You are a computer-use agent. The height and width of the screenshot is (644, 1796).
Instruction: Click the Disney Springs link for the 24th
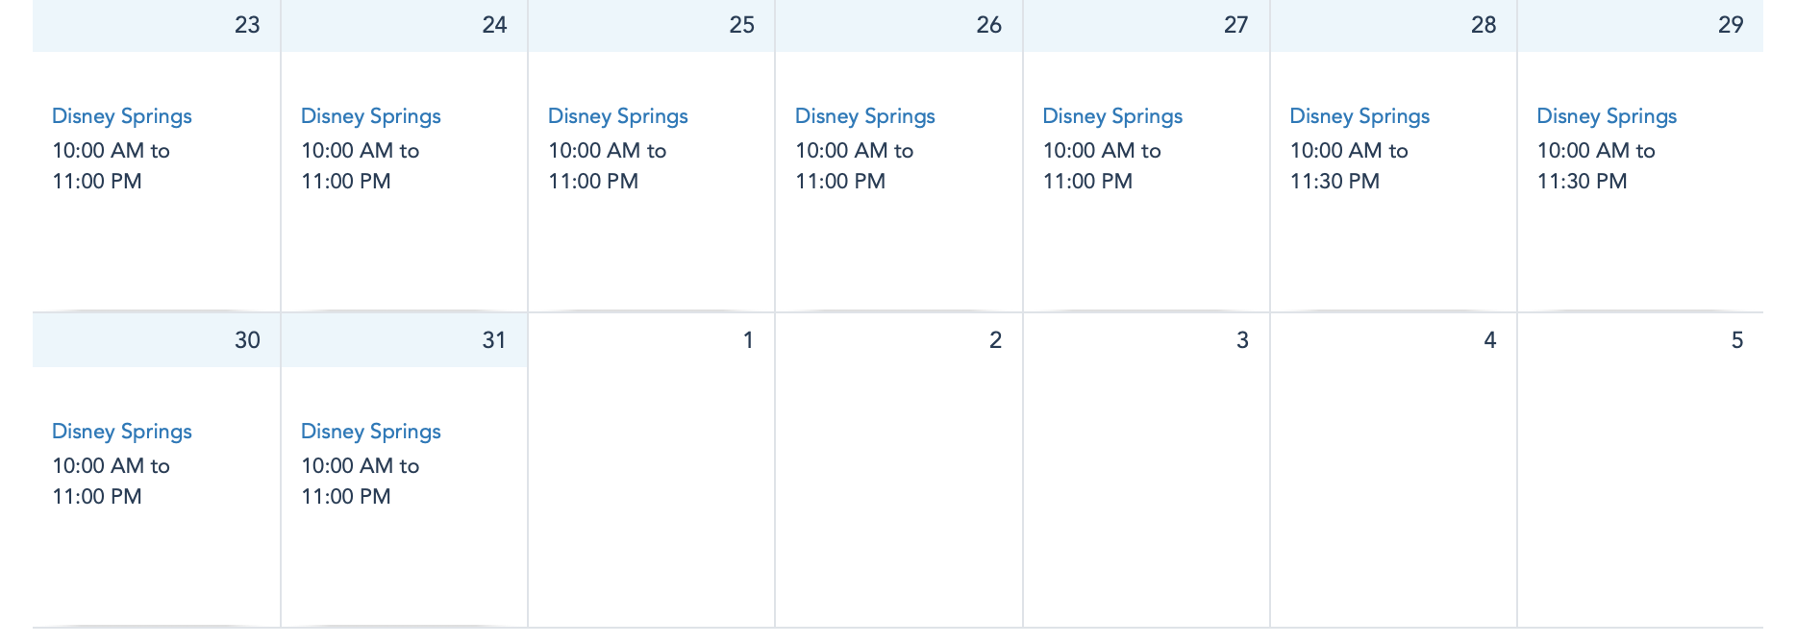coord(370,116)
